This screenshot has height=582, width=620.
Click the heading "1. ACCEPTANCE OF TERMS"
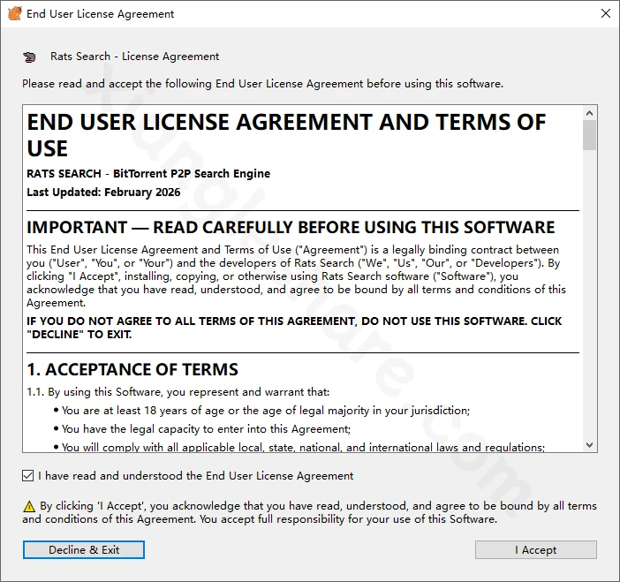click(x=132, y=369)
